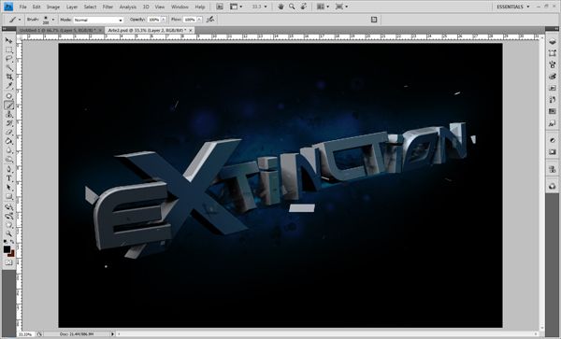
Task: Open the blending Mode dropdown set to Normal
Action: coord(98,20)
